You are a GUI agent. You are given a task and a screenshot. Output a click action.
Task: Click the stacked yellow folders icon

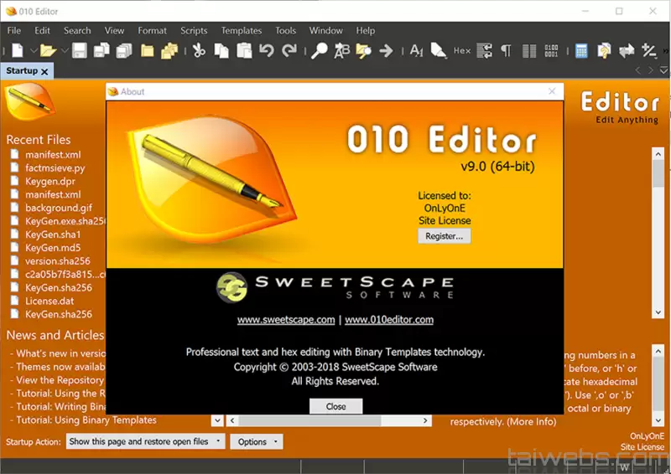(169, 50)
